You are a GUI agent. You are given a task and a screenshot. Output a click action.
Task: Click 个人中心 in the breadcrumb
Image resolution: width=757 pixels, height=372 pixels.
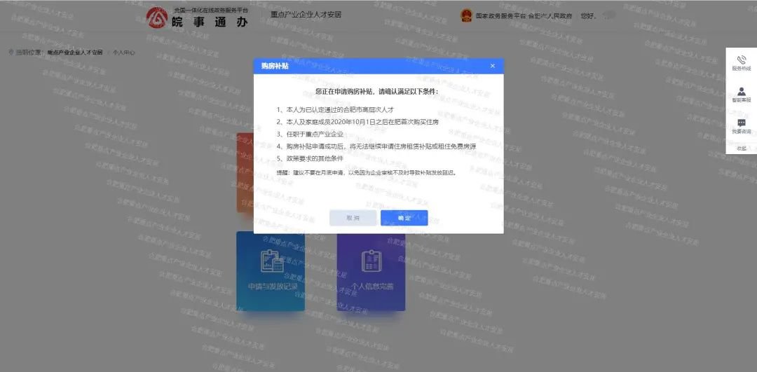123,52
